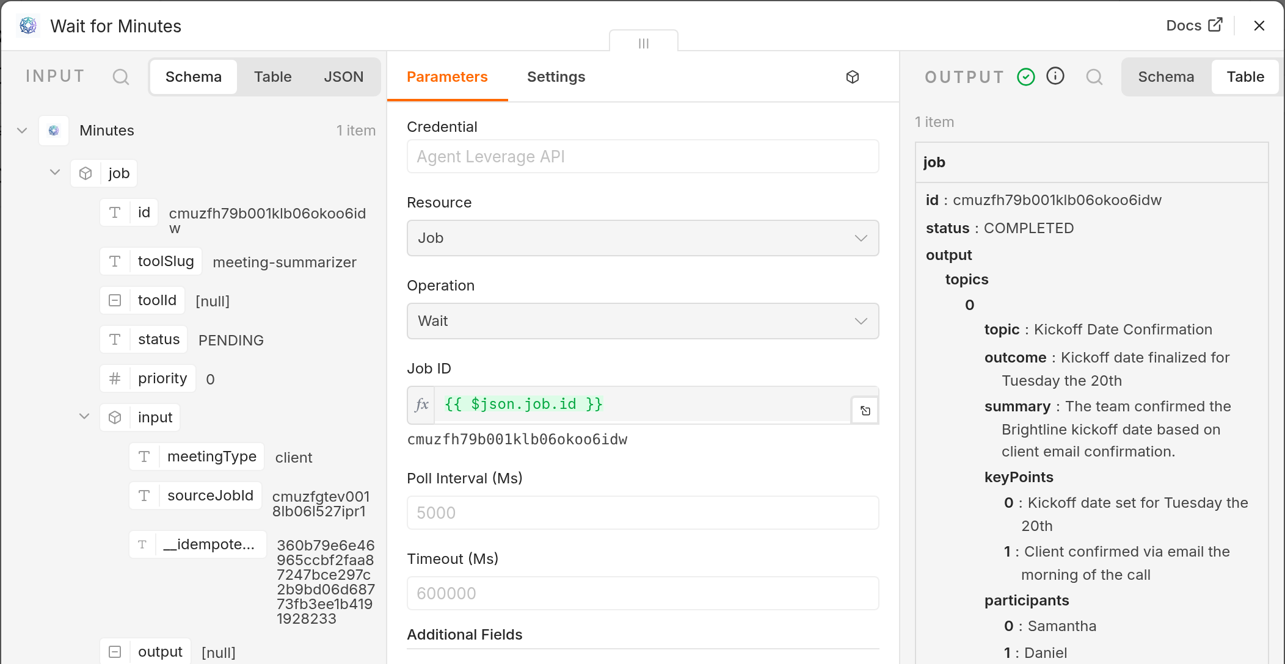
Task: Search the OUTPUT panel data
Action: pos(1094,77)
